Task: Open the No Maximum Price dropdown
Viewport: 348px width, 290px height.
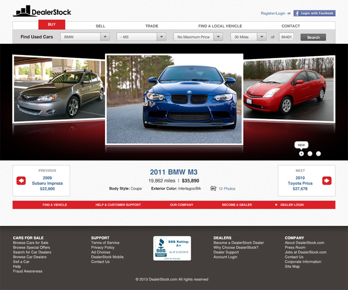Action: click(198, 37)
